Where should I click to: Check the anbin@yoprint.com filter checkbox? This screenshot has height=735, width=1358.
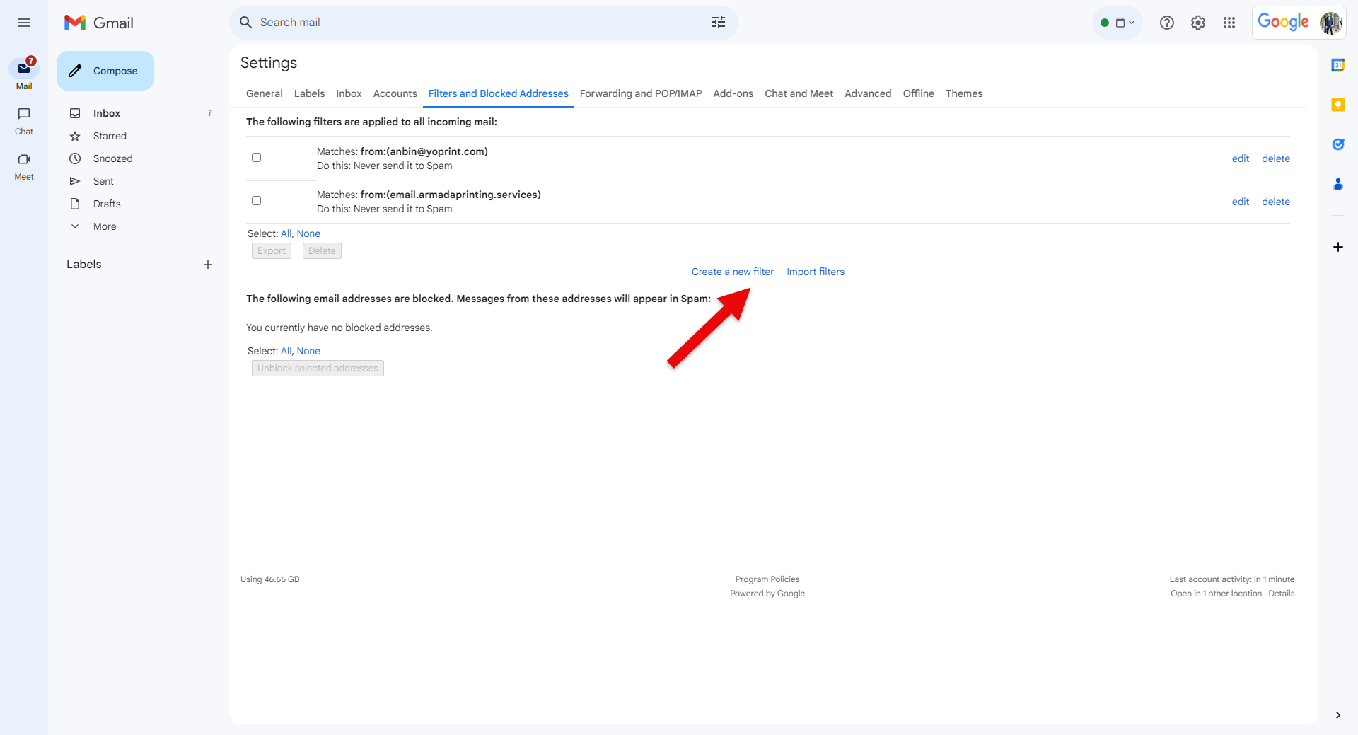(x=256, y=157)
